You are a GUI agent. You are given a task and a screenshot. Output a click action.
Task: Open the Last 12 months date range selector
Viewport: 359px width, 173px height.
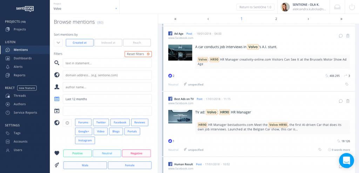pyautogui.click(x=107, y=99)
